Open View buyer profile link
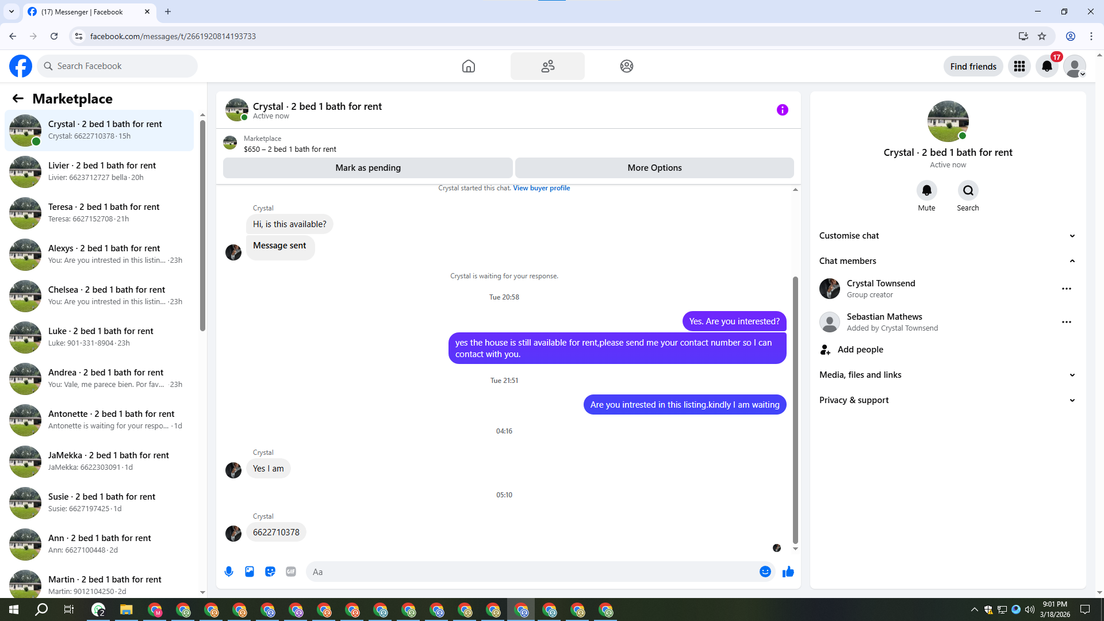 tap(541, 188)
